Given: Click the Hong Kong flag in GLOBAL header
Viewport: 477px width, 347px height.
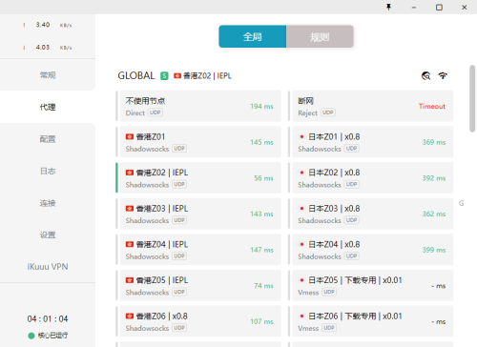Looking at the screenshot, I should (177, 75).
